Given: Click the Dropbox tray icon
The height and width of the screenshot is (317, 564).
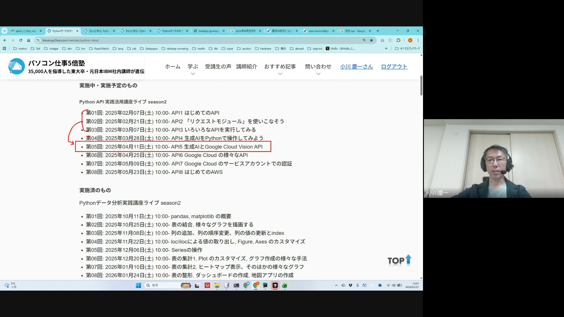Looking at the screenshot, I should click(350, 285).
